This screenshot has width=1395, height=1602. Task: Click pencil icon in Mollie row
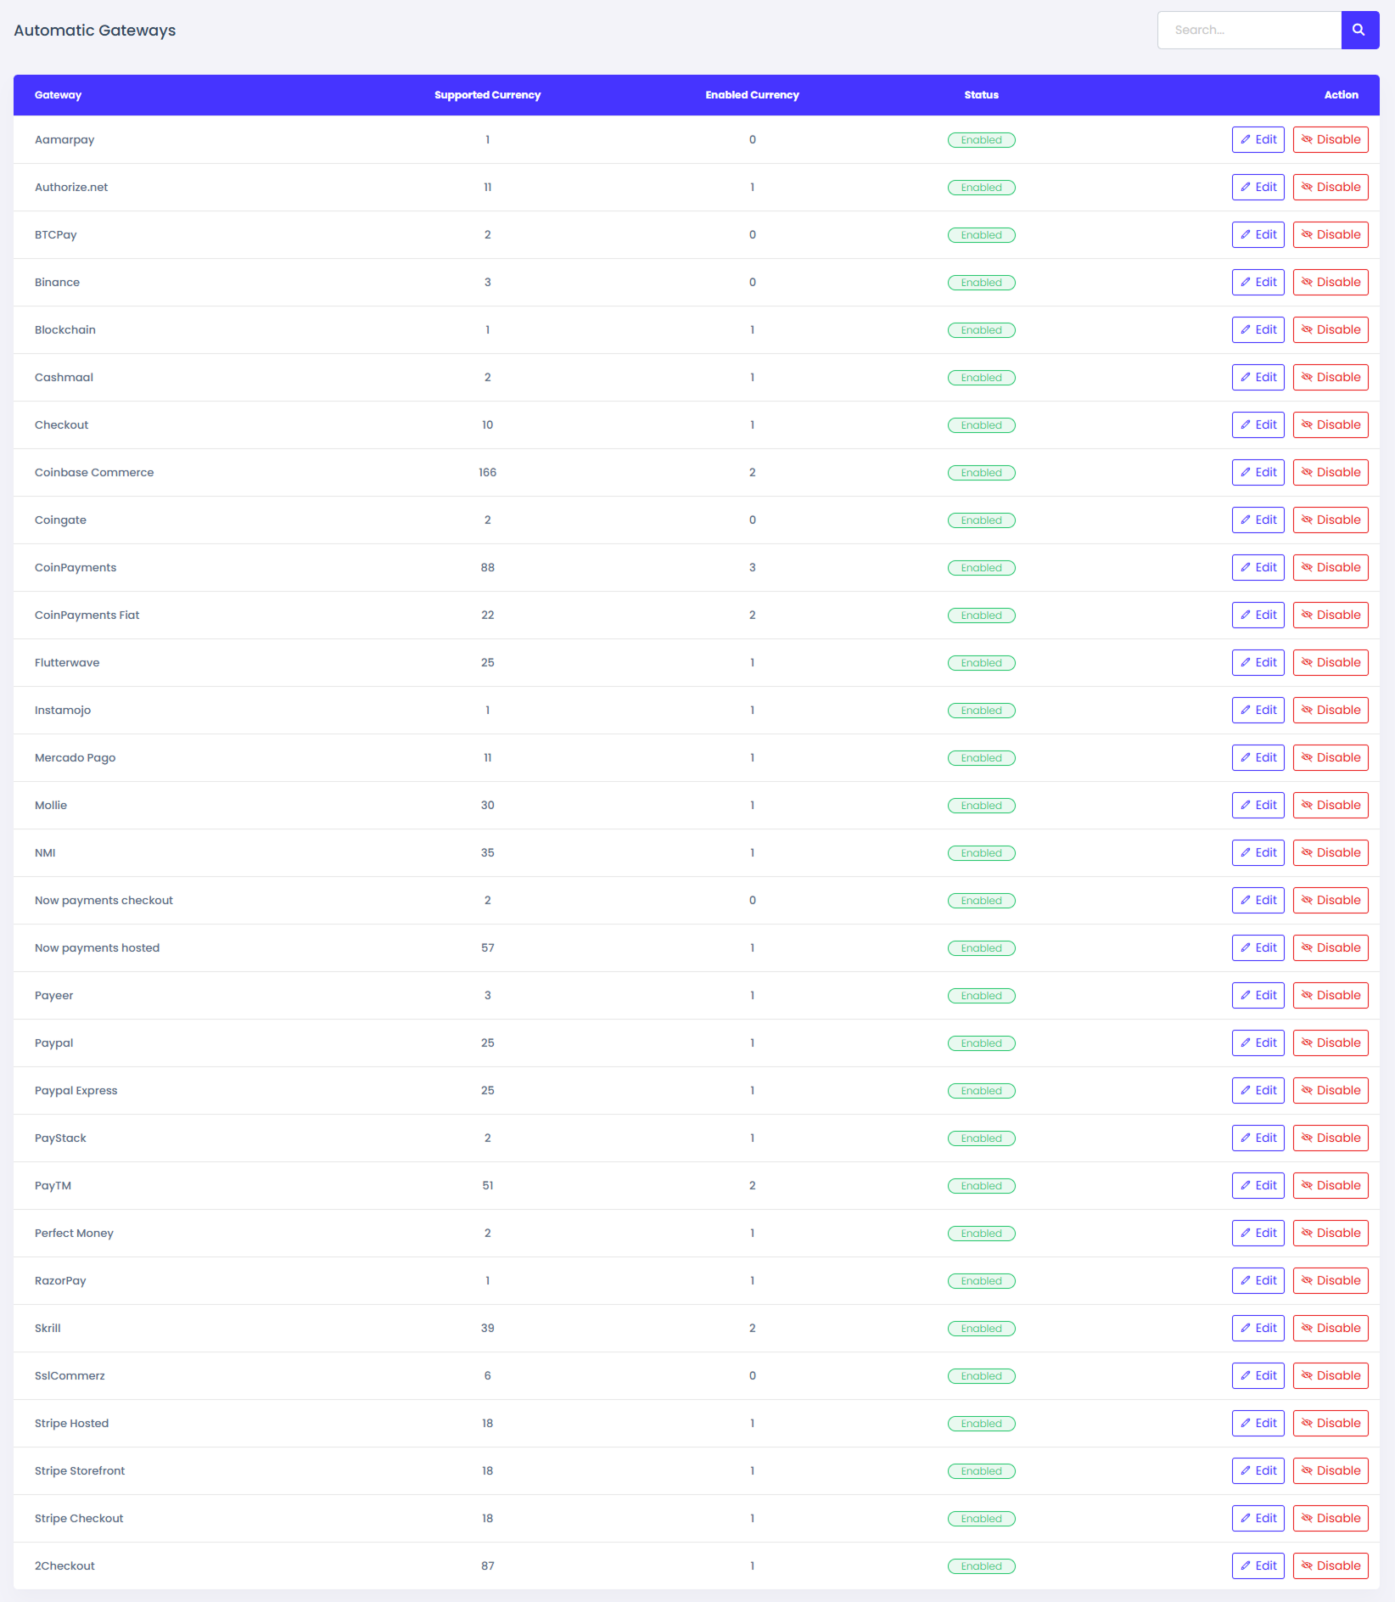coord(1245,805)
